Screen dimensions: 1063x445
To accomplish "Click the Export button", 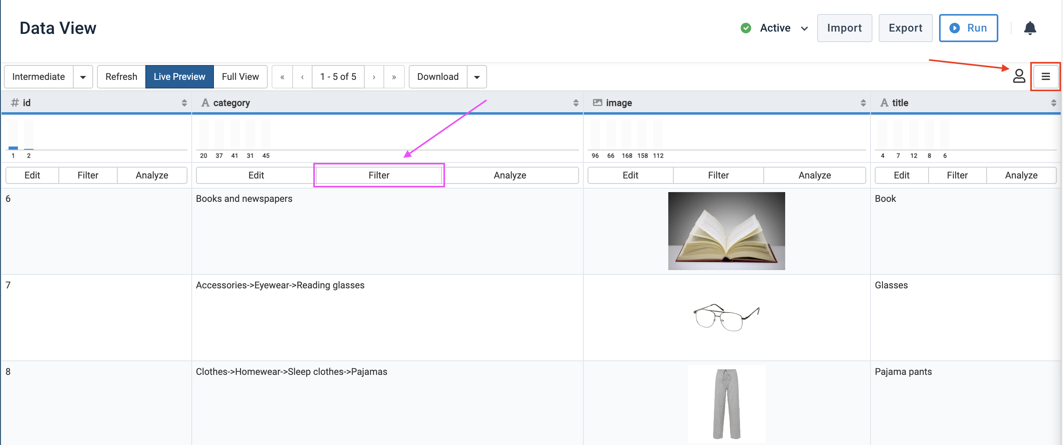I will (906, 28).
